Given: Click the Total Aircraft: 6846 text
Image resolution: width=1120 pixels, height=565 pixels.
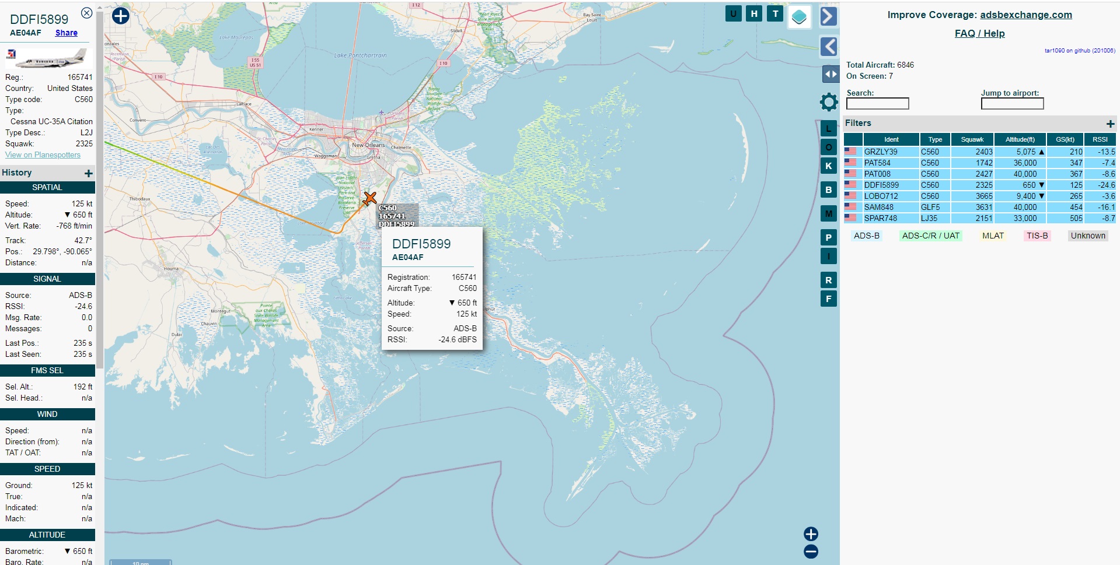Looking at the screenshot, I should tap(880, 65).
